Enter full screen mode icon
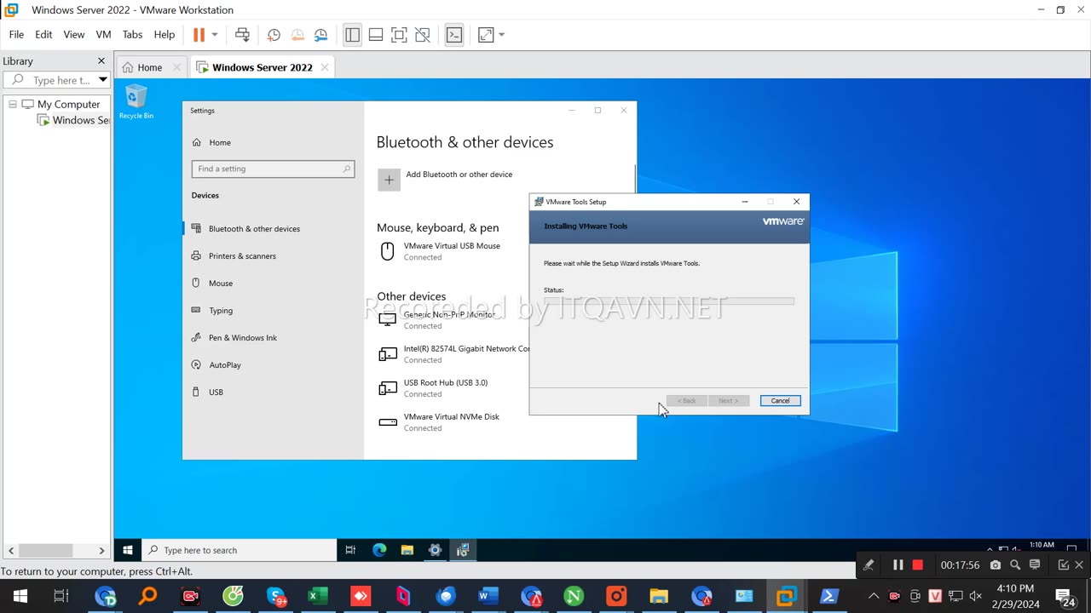 pyautogui.click(x=399, y=35)
